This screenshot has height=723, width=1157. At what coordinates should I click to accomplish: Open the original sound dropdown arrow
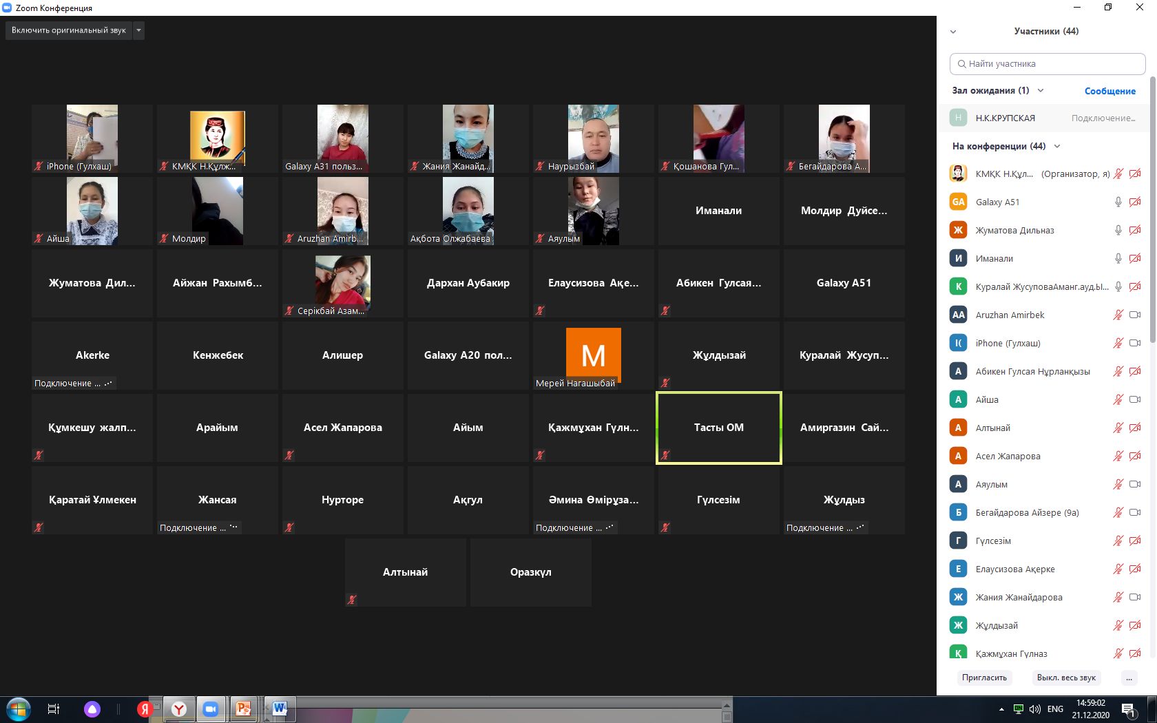[x=138, y=30]
